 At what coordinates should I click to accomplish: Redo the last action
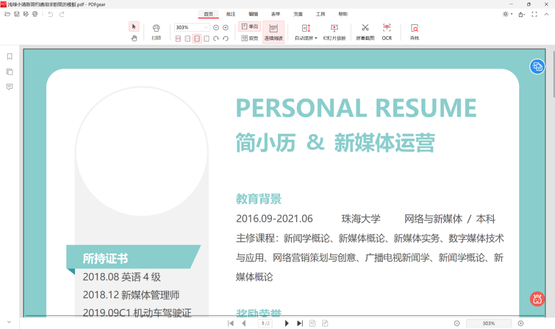pos(62,14)
